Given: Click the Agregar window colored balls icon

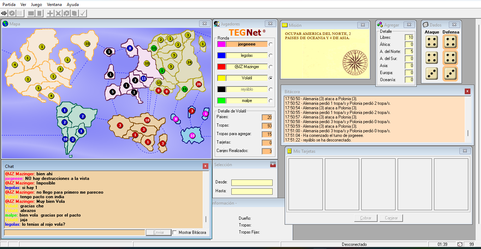Looking at the screenshot, I should pos(380,25).
